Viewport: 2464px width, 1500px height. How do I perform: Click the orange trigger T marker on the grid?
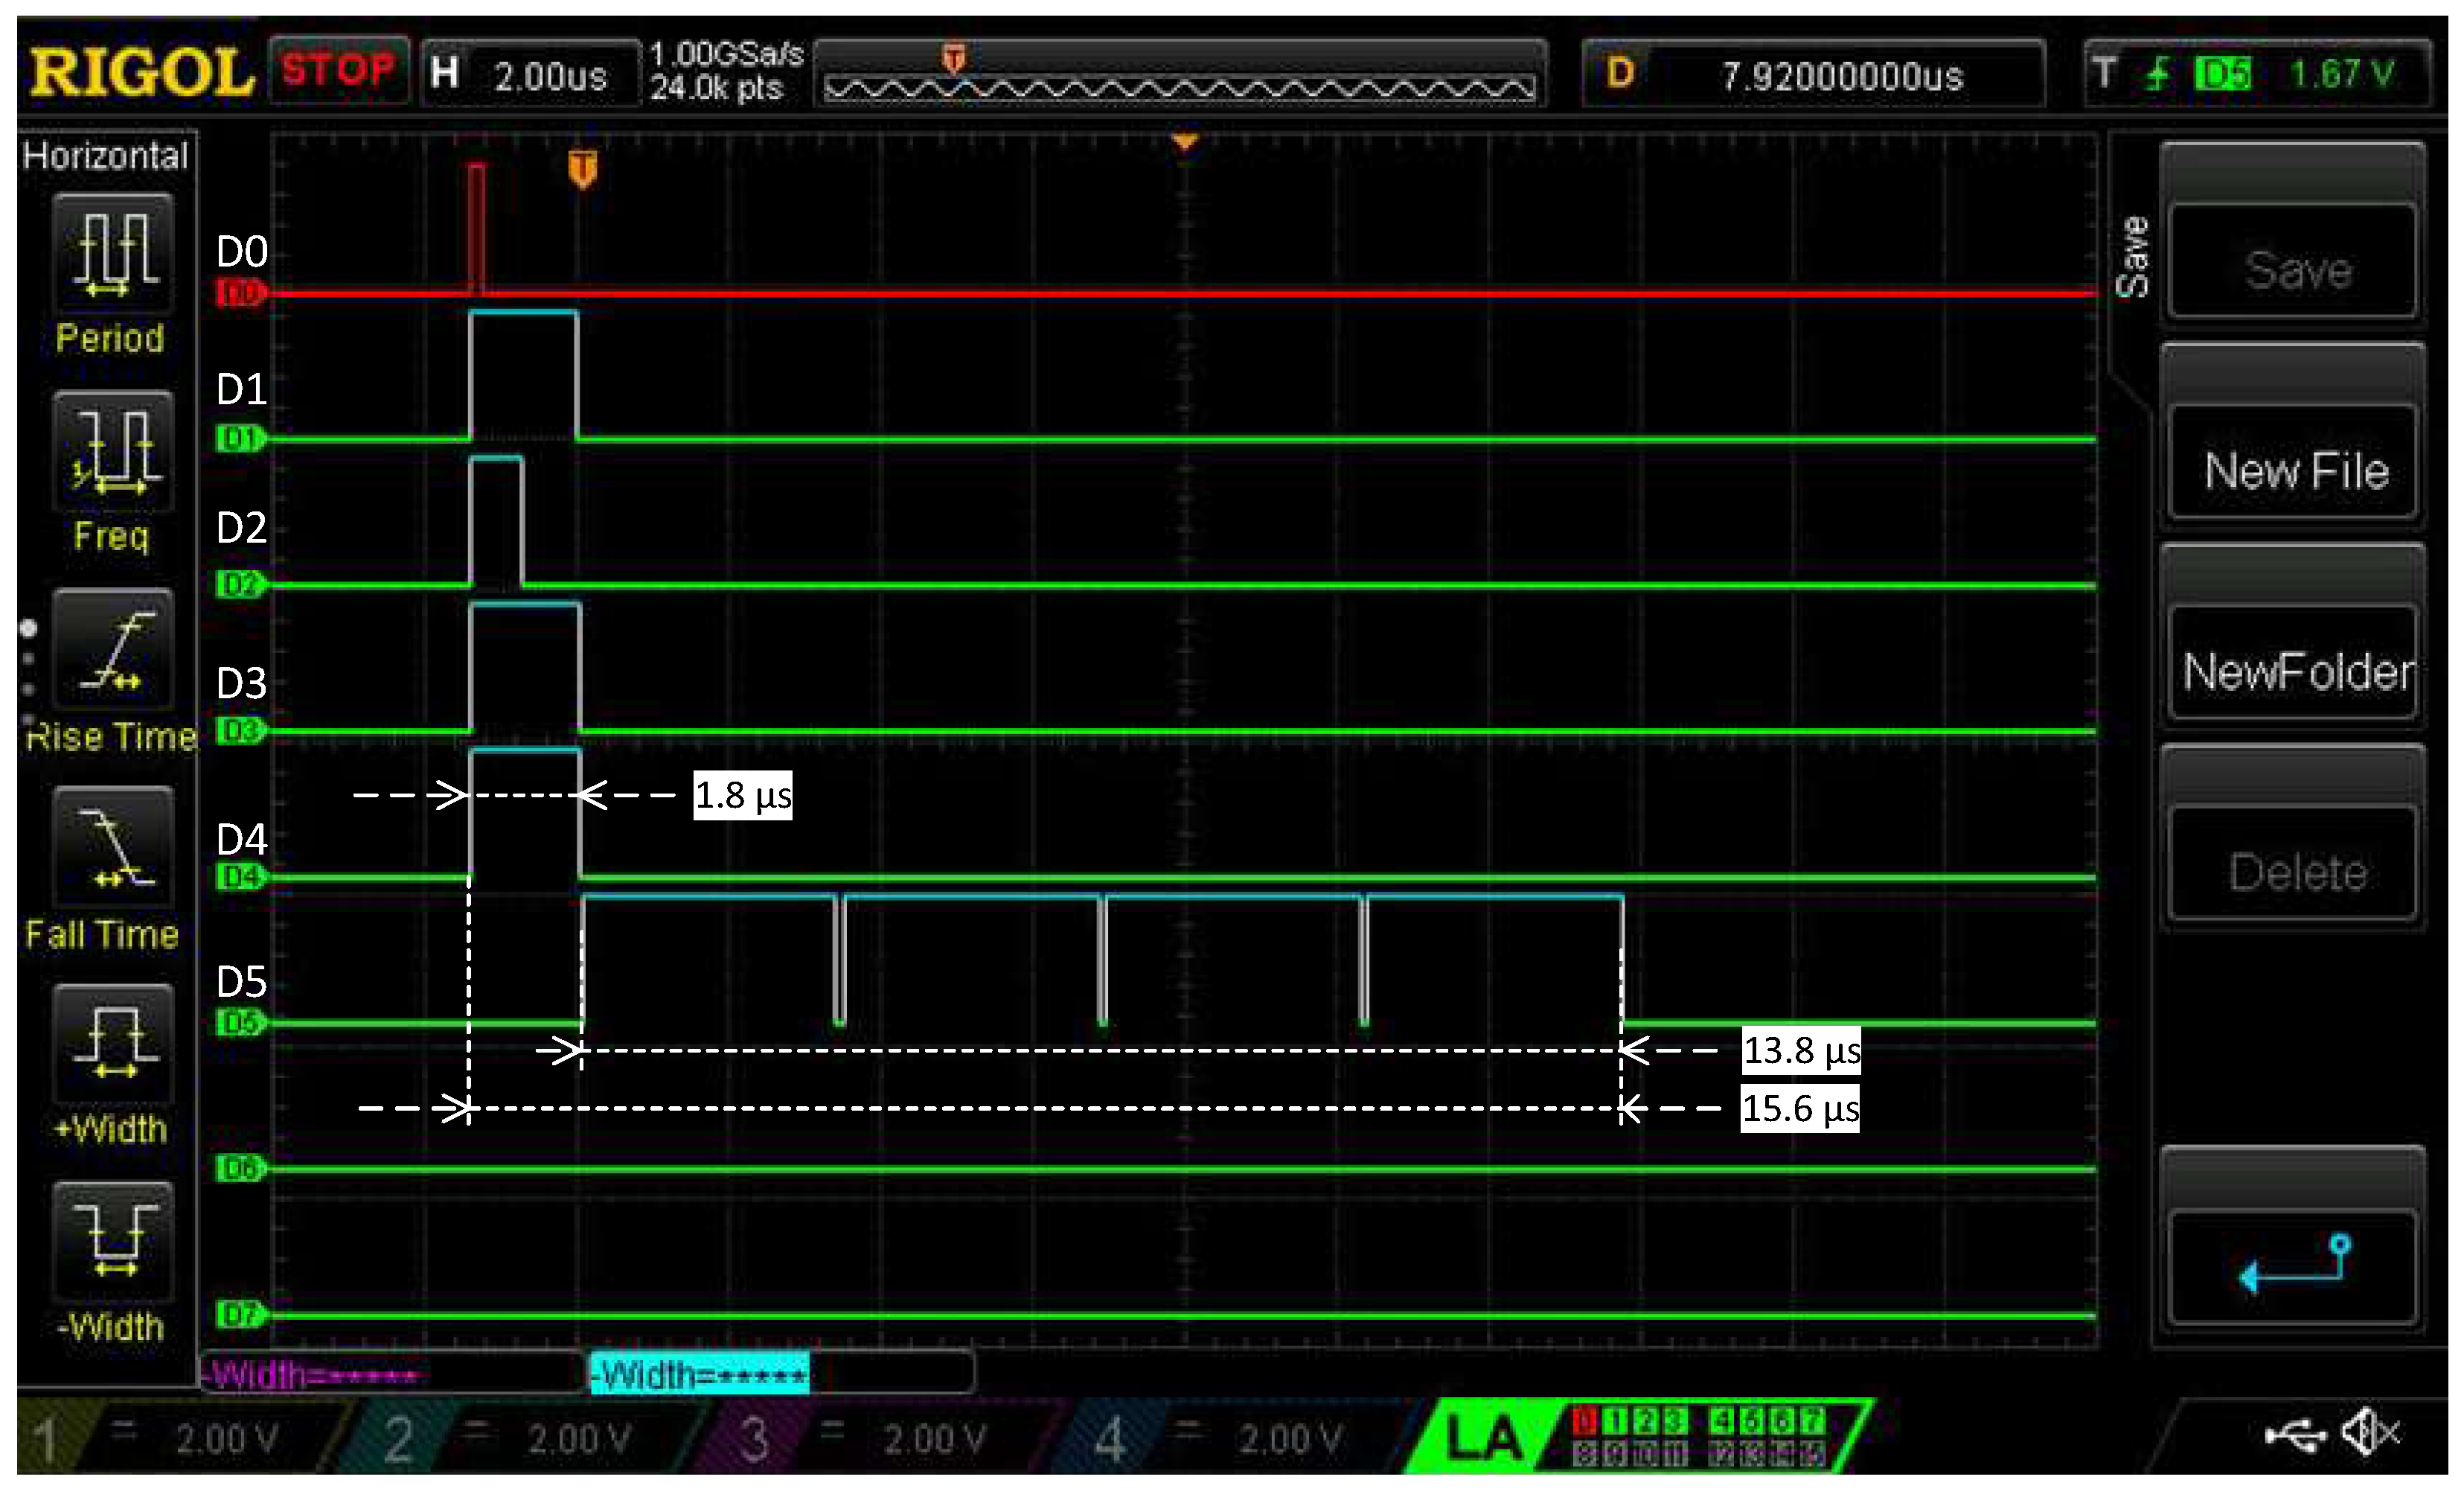583,168
